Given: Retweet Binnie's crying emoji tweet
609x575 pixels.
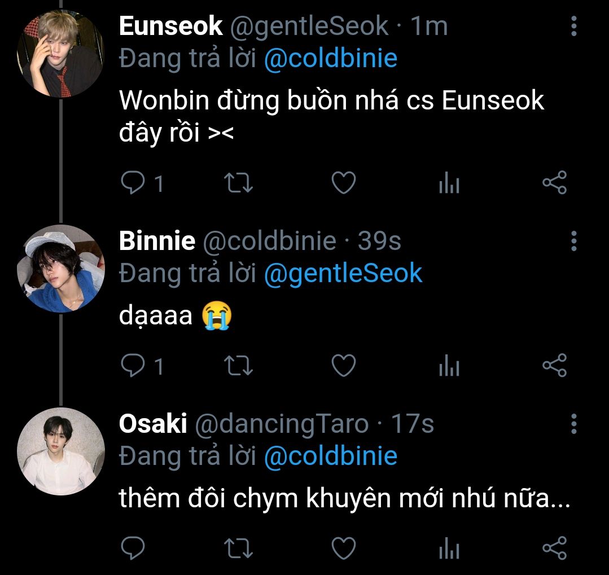Looking at the screenshot, I should [239, 366].
